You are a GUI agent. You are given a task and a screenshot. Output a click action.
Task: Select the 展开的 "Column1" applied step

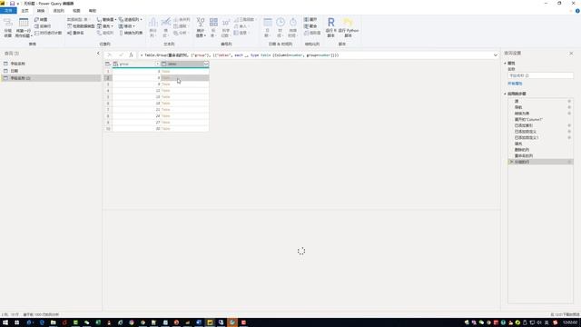tap(528, 119)
